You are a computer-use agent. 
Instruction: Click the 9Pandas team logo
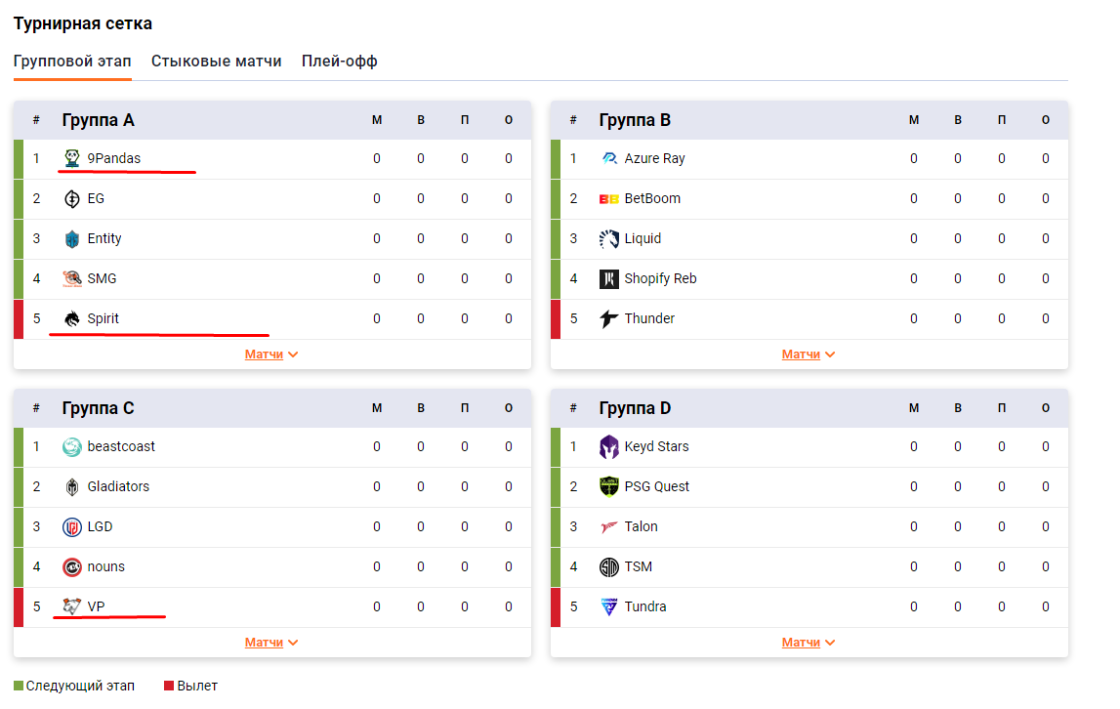[72, 158]
